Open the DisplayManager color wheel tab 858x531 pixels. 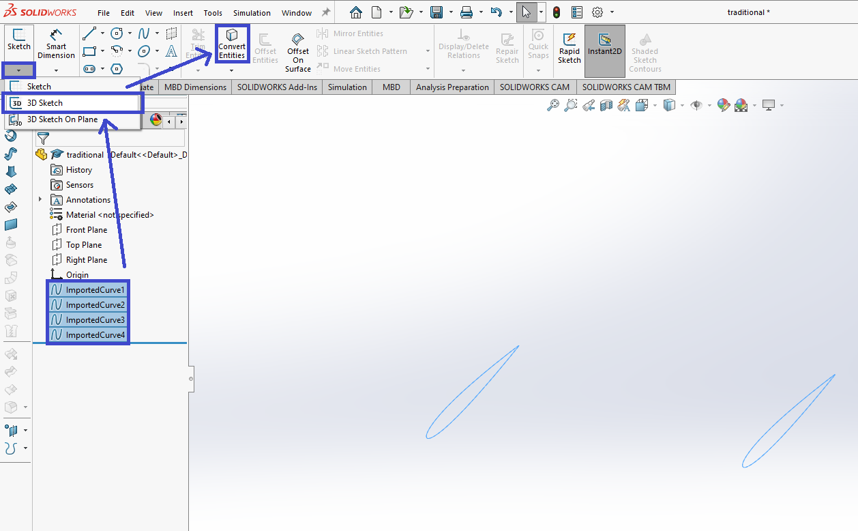156,119
